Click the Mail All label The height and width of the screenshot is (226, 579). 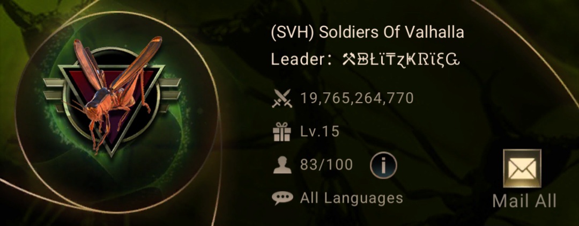click(524, 201)
